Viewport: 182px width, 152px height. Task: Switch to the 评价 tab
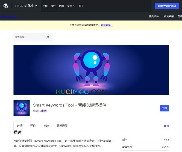point(33,126)
